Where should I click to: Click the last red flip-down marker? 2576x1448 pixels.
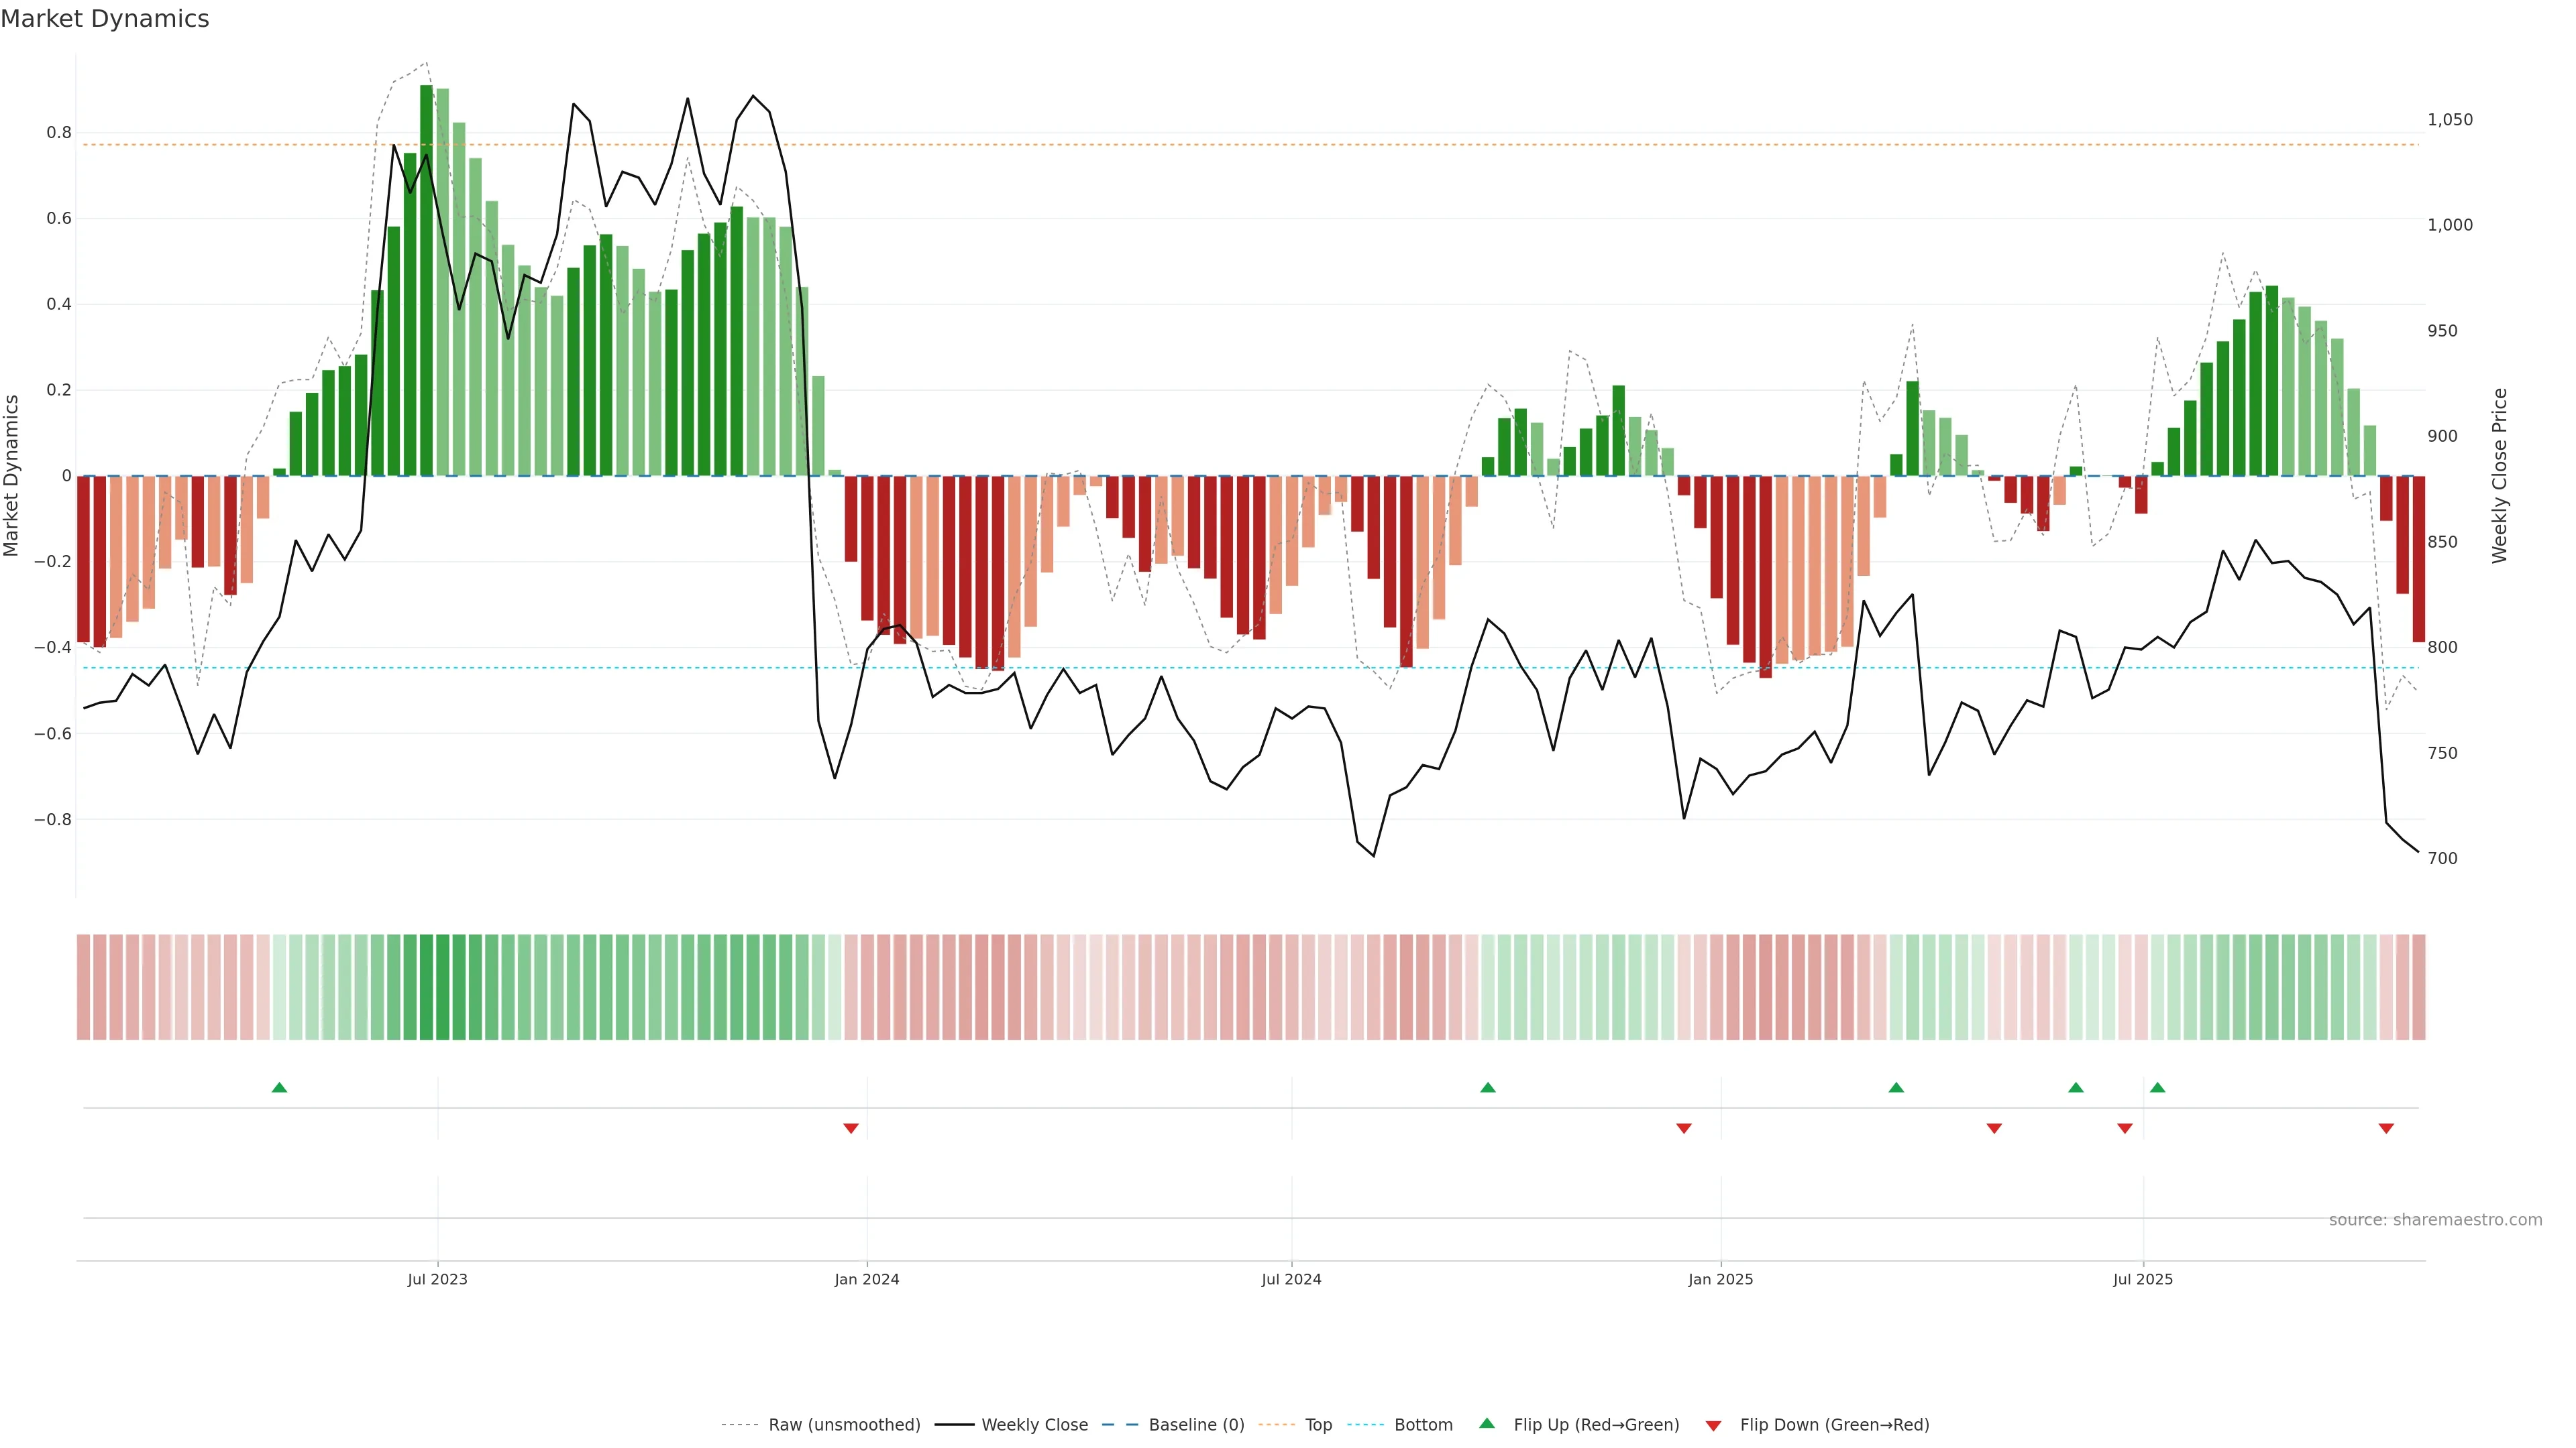[2386, 1128]
